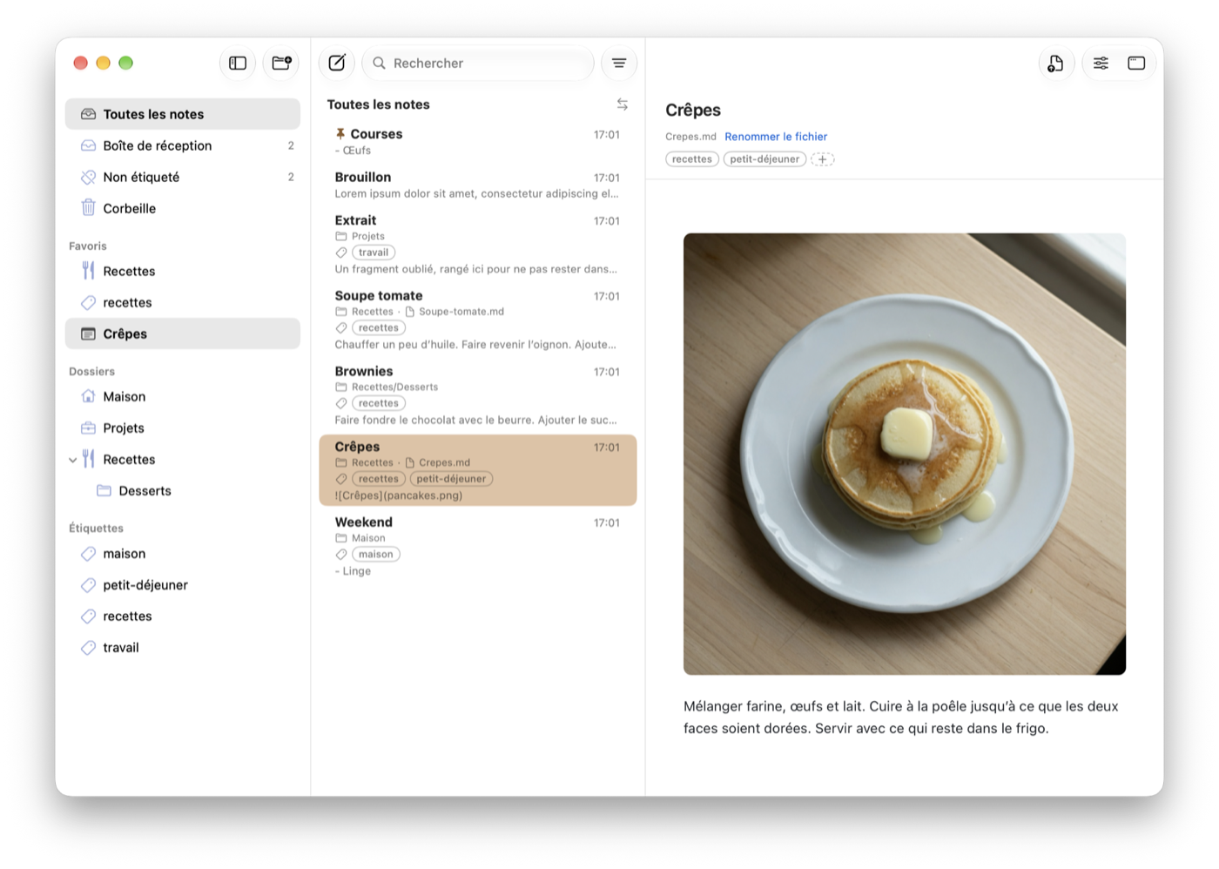Open the Soupe tomate note
Image resolution: width=1219 pixels, height=869 pixels.
coord(478,320)
